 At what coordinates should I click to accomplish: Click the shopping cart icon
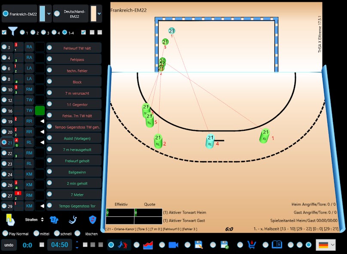pos(252,245)
